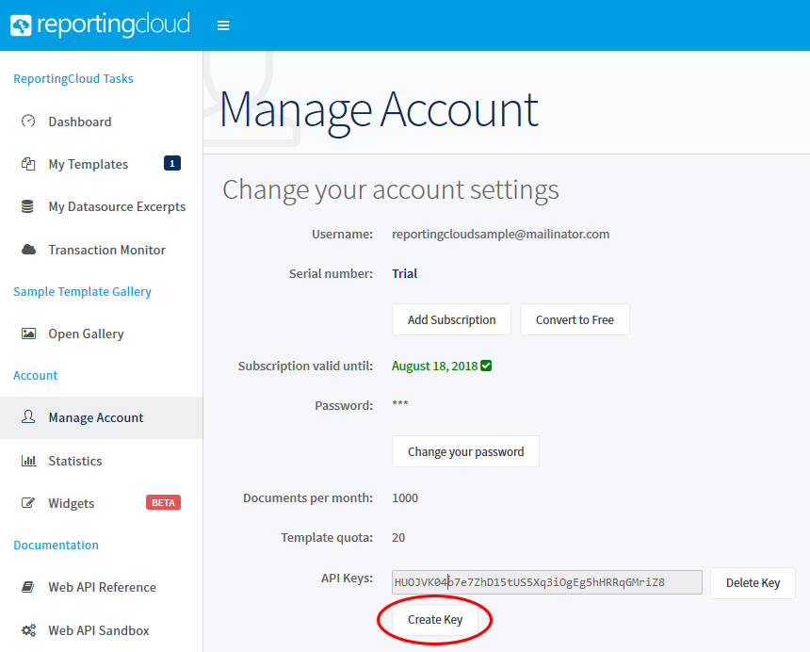Click the Transaction Monitor cloud icon
Screen dimensions: 810x652
(x=28, y=250)
